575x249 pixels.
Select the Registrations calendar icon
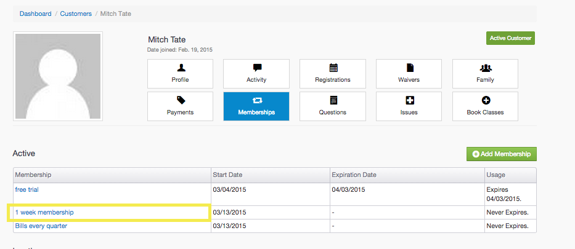(x=333, y=68)
